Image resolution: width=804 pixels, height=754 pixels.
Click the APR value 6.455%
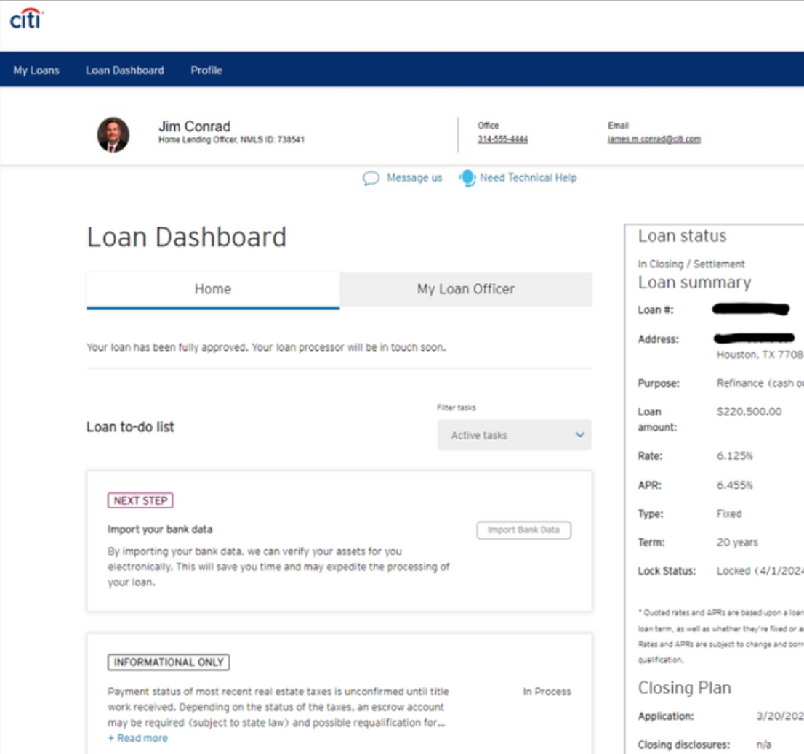735,485
